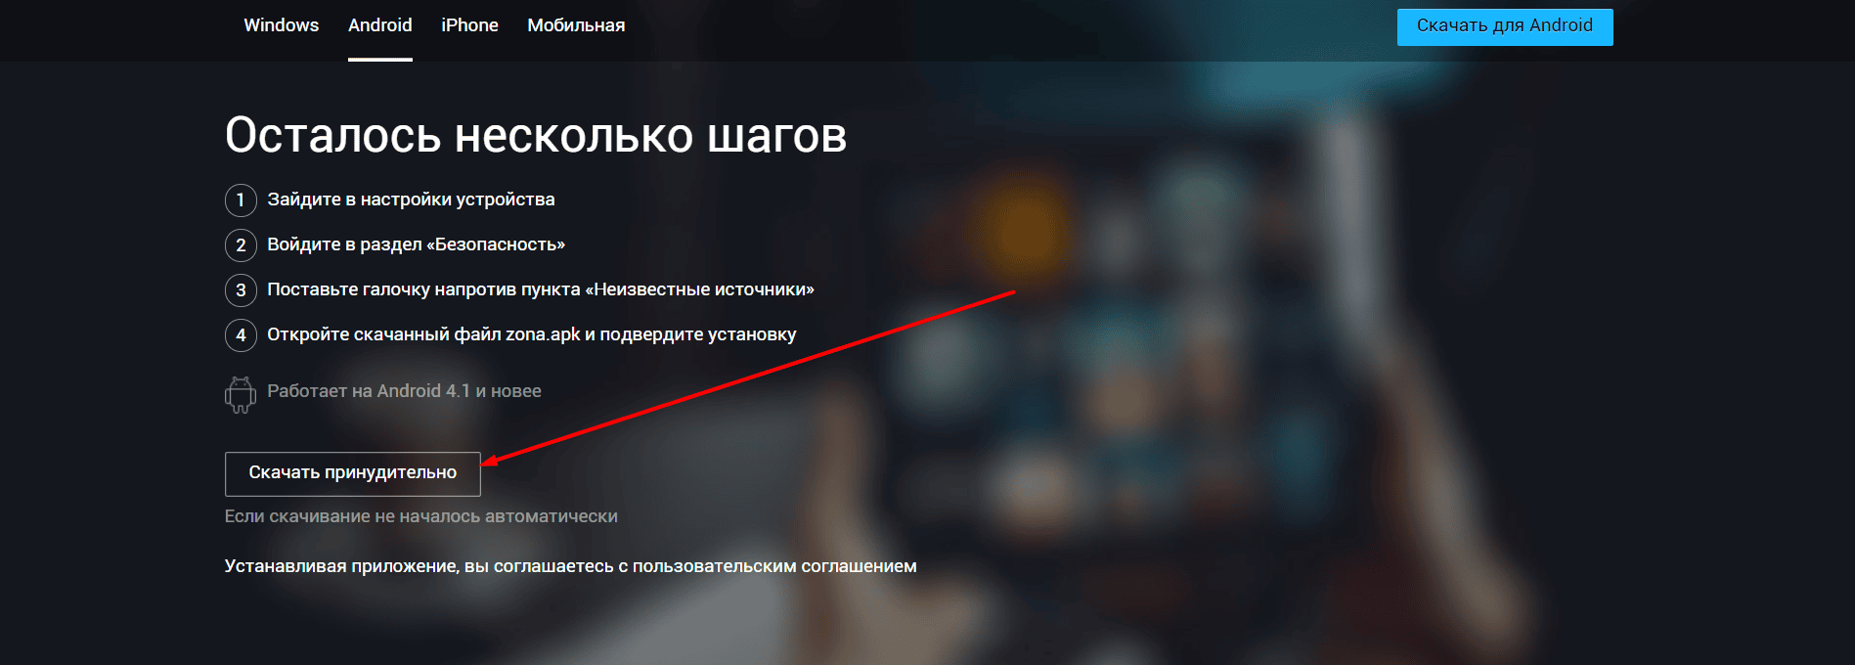Viewport: 1855px width, 665px height.
Task: Click the circled number 1 step icon
Action: [x=241, y=200]
